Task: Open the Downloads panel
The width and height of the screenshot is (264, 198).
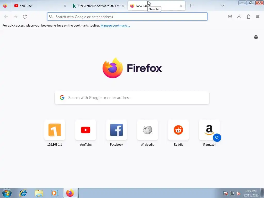Action: point(239,16)
